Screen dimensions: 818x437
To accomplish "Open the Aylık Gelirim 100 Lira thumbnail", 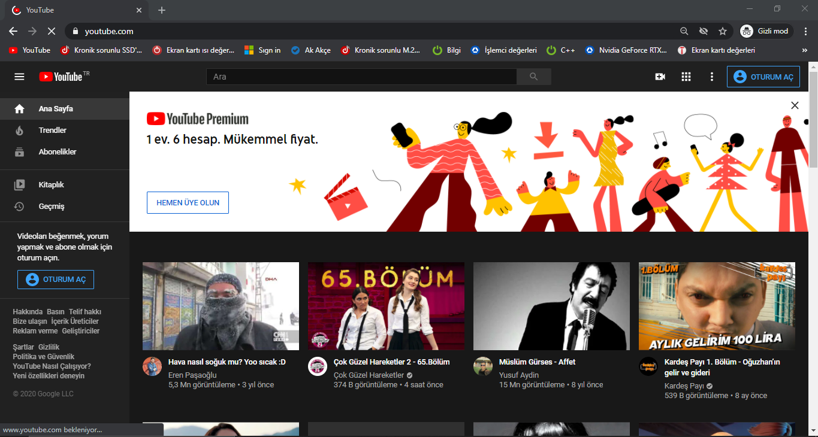I will [x=717, y=306].
